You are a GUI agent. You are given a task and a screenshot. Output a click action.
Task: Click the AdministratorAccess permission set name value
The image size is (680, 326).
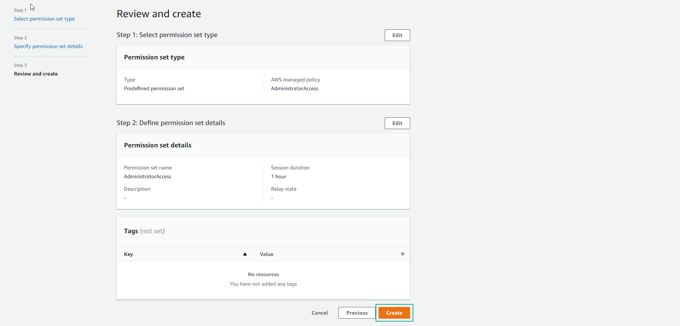coord(147,176)
